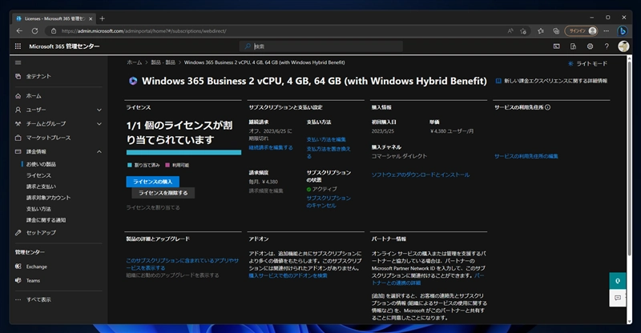Image resolution: width=641 pixels, height=333 pixels.
Task: Open the mobile app install icon in header
Action: [573, 46]
